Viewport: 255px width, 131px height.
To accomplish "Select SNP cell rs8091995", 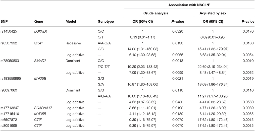I will 7,126.
